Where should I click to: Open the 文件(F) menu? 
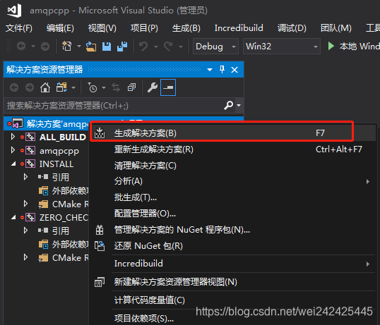(19, 28)
